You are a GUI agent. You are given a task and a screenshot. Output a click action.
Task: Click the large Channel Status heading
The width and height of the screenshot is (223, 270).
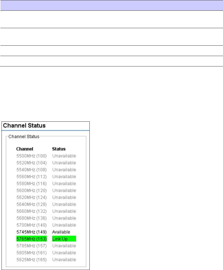coord(24,125)
